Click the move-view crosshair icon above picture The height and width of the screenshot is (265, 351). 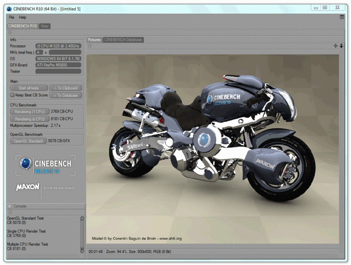336,46
